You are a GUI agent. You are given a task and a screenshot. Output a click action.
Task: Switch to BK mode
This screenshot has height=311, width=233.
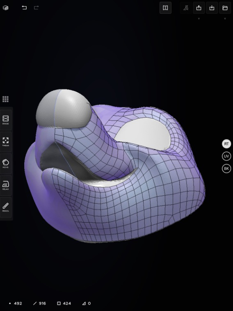click(x=226, y=168)
